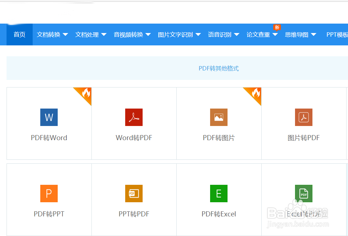Image resolution: width=348 pixels, height=236 pixels.
Task: Expand the 音视频转换 dropdown arrow
Action: pyautogui.click(x=148, y=34)
